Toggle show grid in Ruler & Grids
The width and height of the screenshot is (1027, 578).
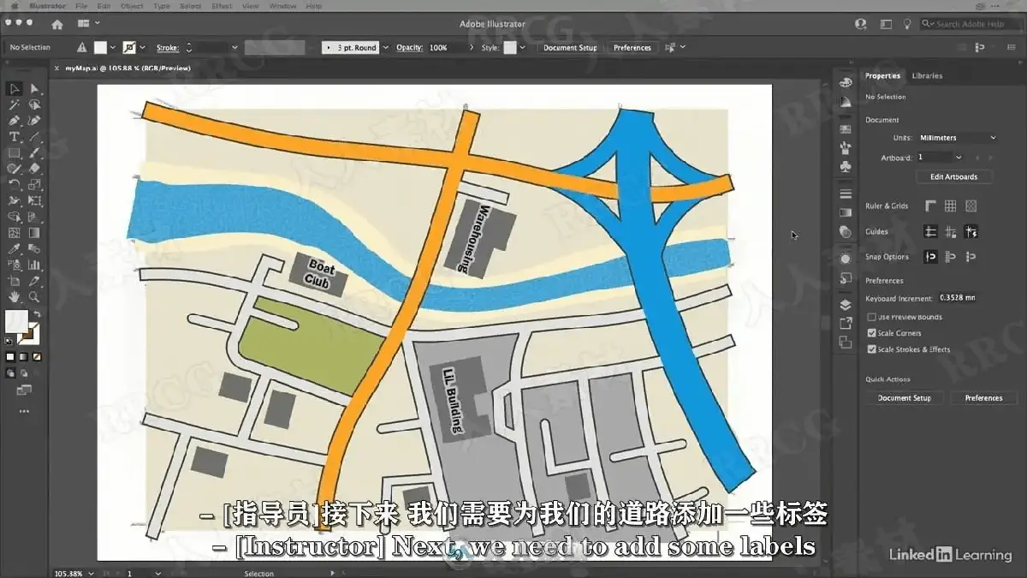point(950,206)
